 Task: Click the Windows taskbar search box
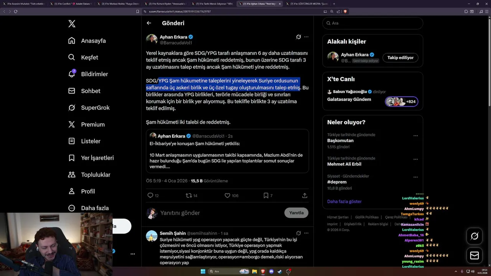tap(229, 271)
